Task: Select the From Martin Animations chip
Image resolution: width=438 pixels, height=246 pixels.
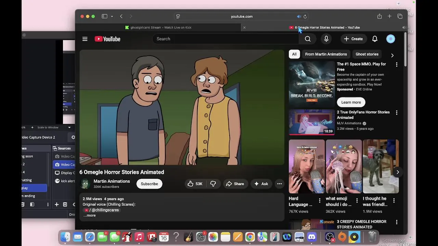Action: (x=326, y=54)
